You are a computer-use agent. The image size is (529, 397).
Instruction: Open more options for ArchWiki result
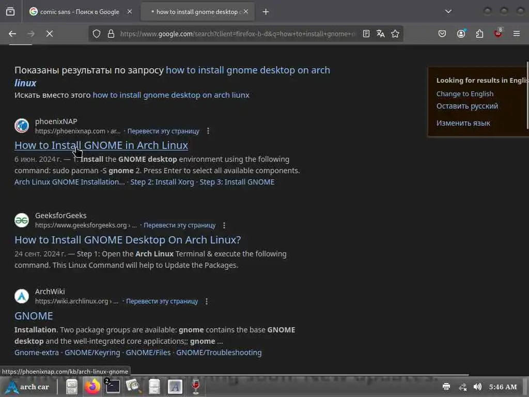tap(207, 301)
